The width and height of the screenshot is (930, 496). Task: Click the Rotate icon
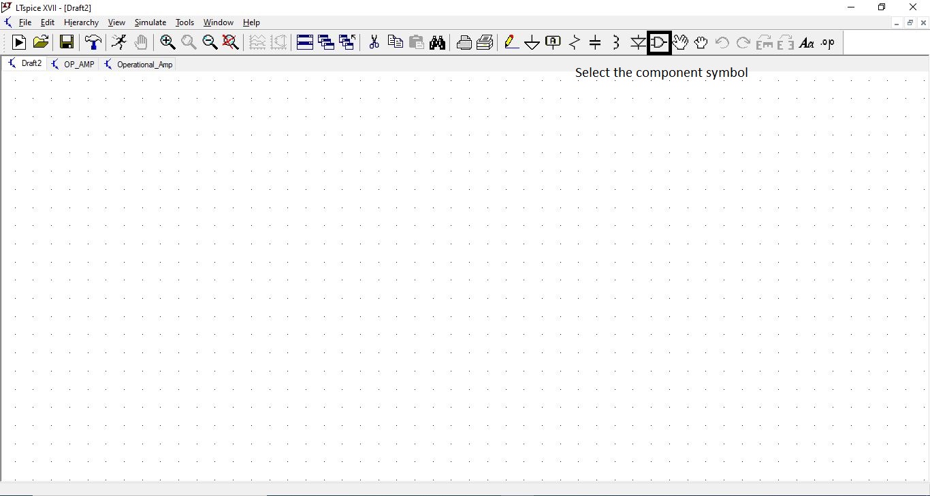point(765,43)
